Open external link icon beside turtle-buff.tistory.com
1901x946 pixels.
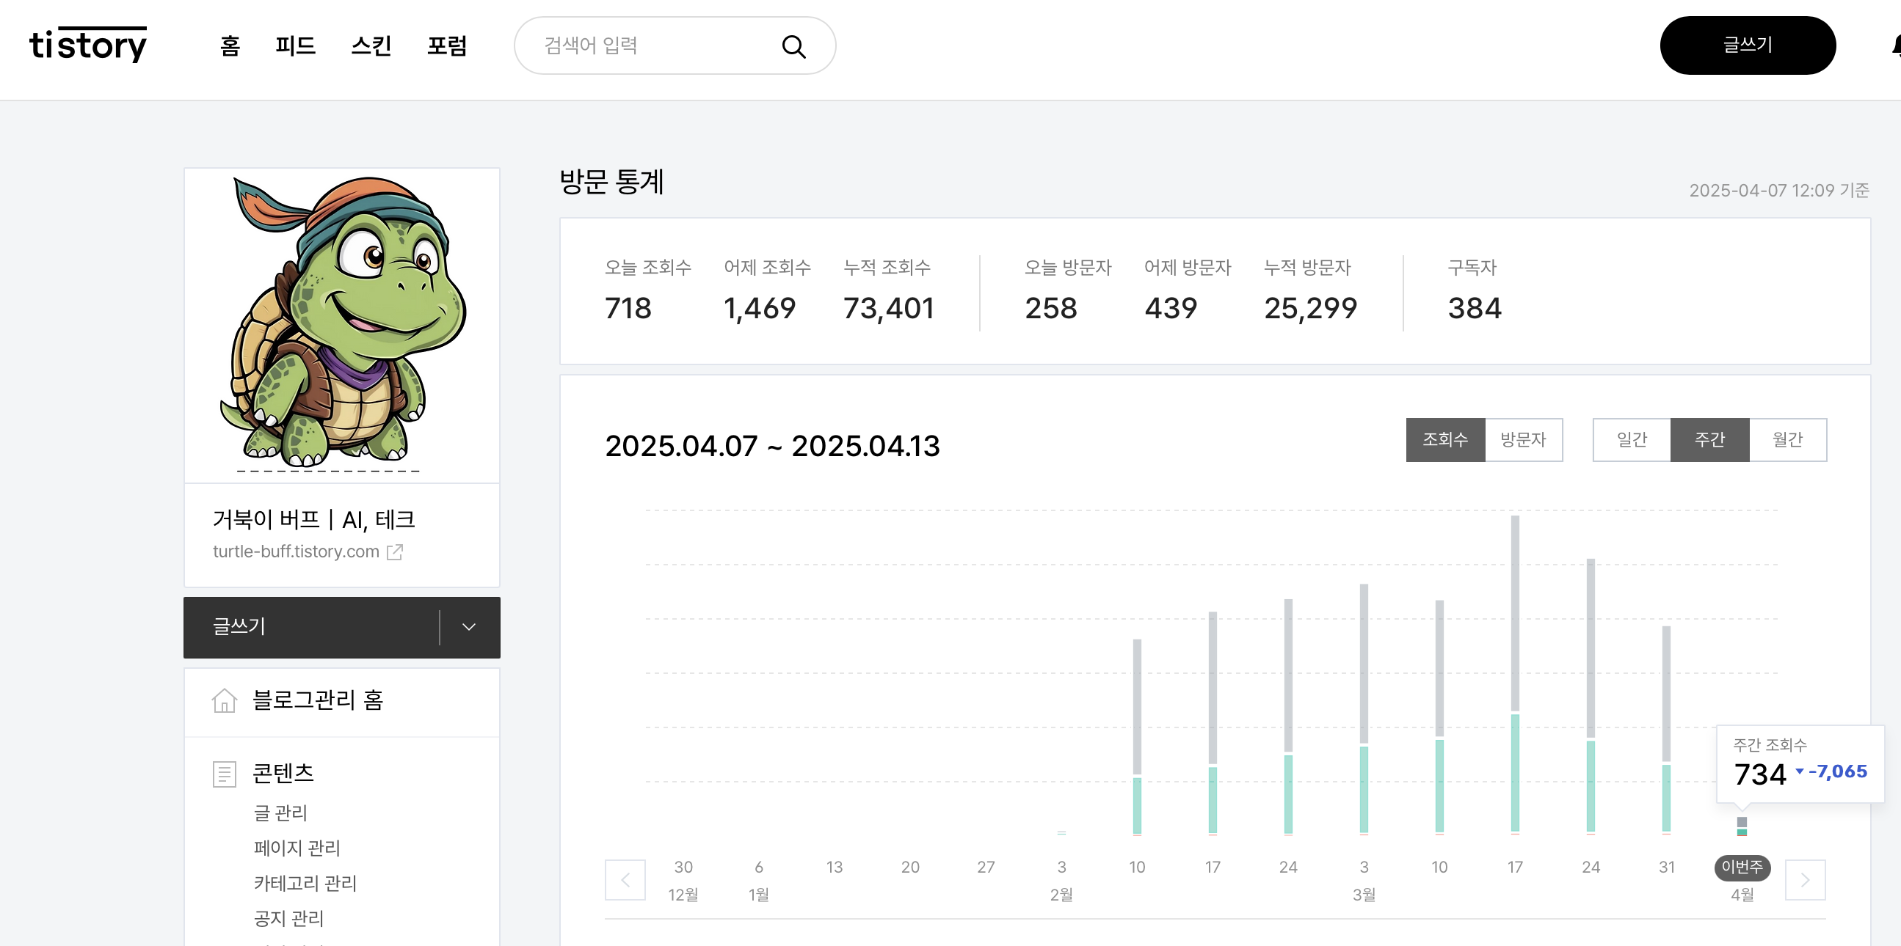tap(396, 551)
